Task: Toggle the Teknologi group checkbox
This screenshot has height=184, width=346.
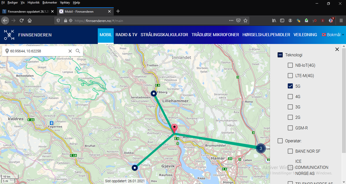Action: [x=280, y=55]
